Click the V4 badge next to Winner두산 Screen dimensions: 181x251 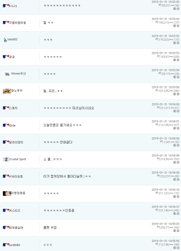tap(7, 74)
